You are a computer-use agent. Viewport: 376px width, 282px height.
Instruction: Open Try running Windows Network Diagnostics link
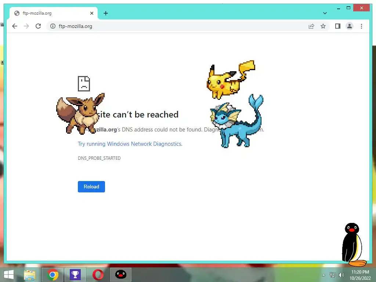tap(130, 144)
